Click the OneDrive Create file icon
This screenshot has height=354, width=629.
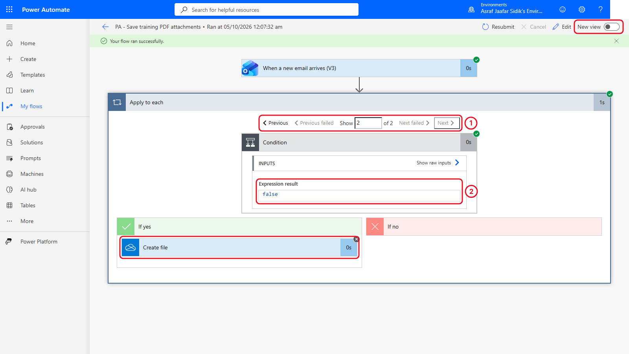[x=131, y=247]
